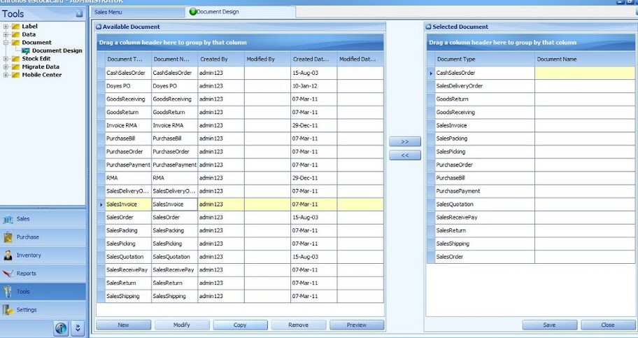Click the Migrate Data folder icon
638x338 pixels.
click(x=16, y=66)
